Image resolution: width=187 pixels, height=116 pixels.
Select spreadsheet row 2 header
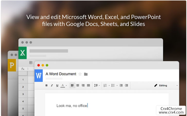pyautogui.click(x=23, y=87)
